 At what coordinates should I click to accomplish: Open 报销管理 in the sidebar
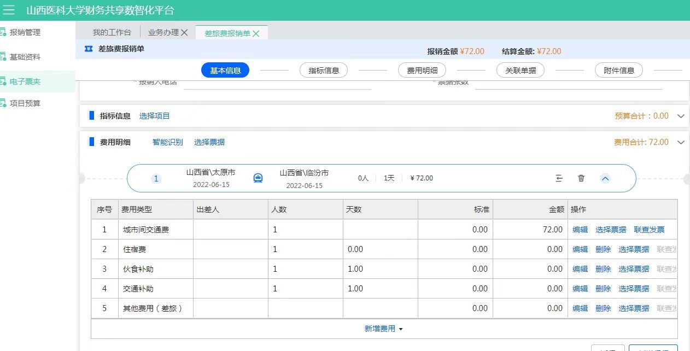[25, 32]
